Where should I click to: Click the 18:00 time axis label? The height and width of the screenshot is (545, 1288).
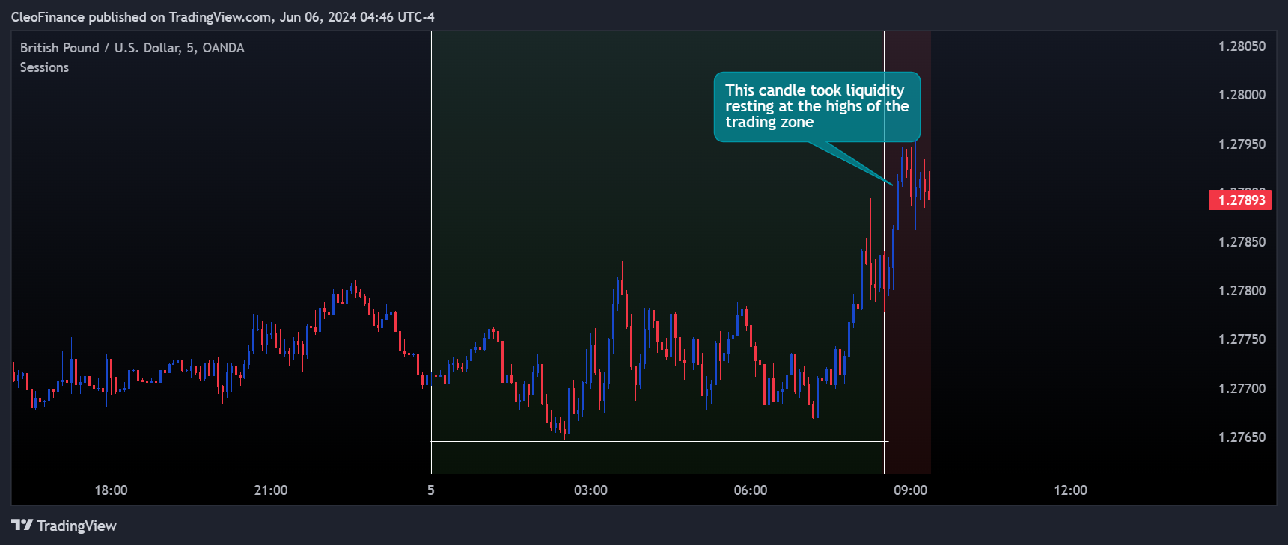tap(111, 490)
